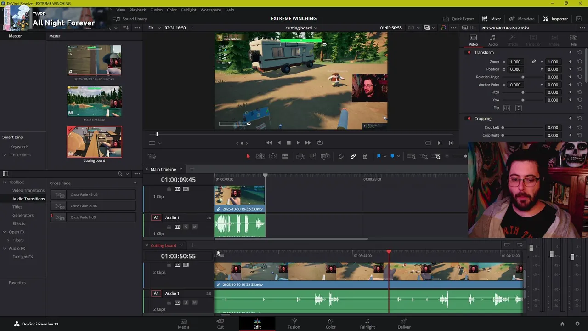Image resolution: width=588 pixels, height=331 pixels.
Task: Select Video Transitions in Toolbox
Action: coord(28,190)
